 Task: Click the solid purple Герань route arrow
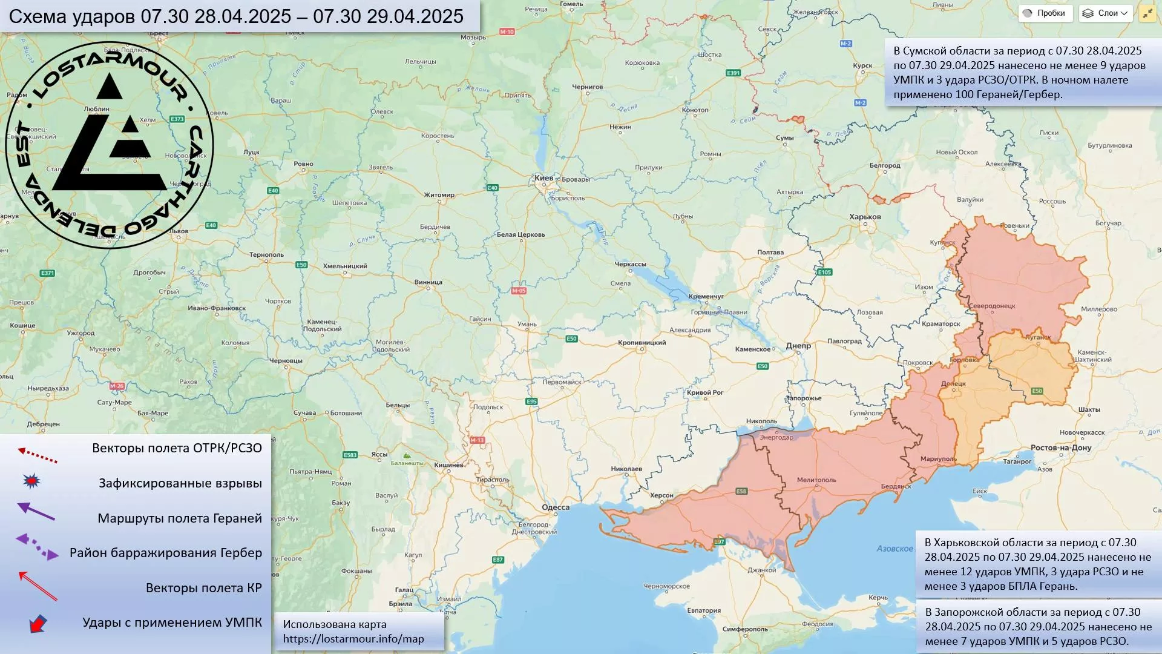pos(36,512)
